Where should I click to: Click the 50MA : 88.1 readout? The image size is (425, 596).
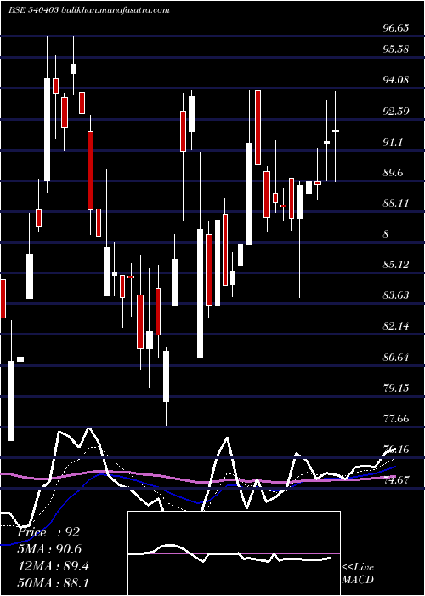point(53,582)
